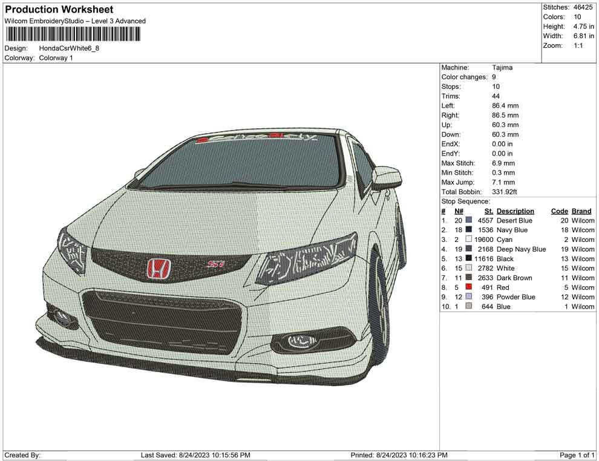Select the Desert Blue color swatch
599x461 pixels.
coord(468,221)
